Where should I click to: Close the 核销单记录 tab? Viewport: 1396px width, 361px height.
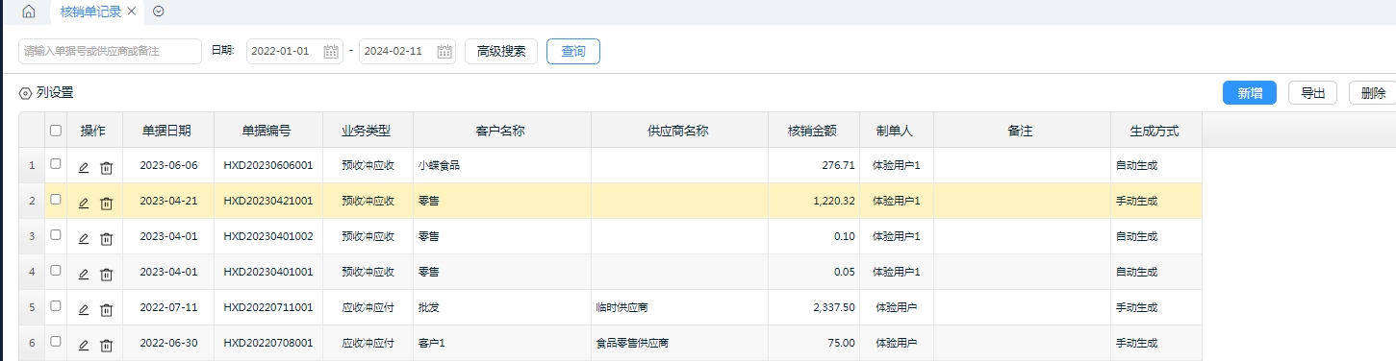131,12
